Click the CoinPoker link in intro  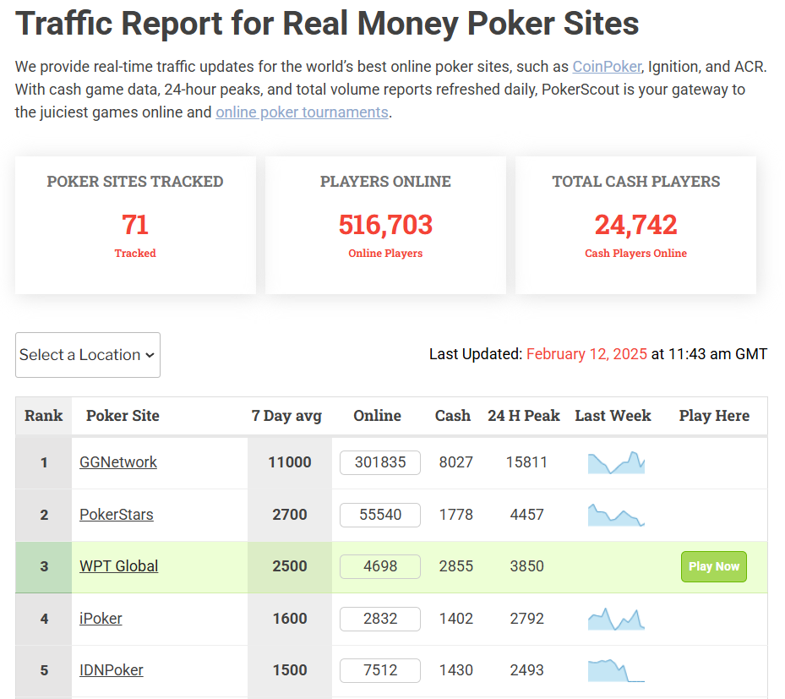coord(607,66)
